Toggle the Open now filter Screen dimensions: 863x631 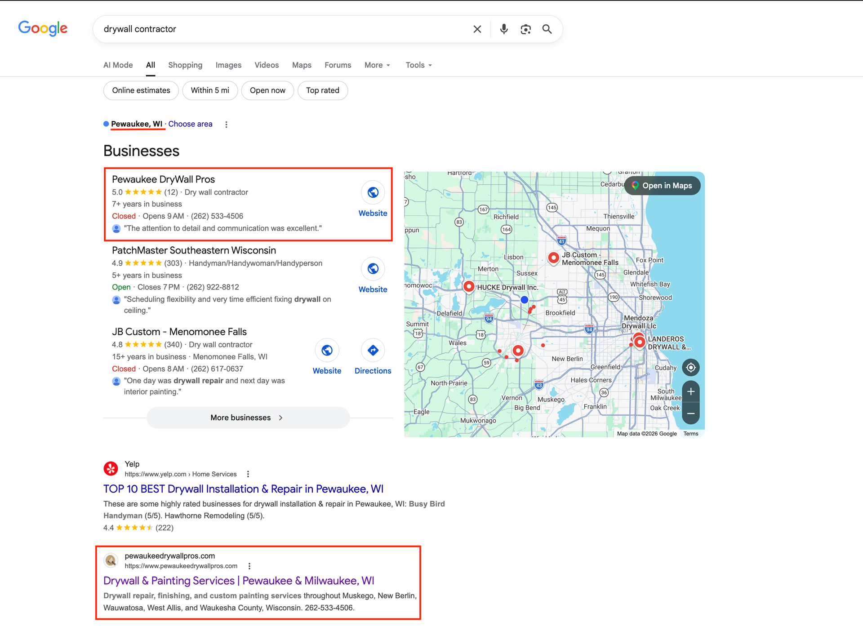click(267, 90)
